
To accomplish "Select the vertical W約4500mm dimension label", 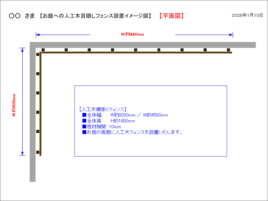I will pos(14,105).
